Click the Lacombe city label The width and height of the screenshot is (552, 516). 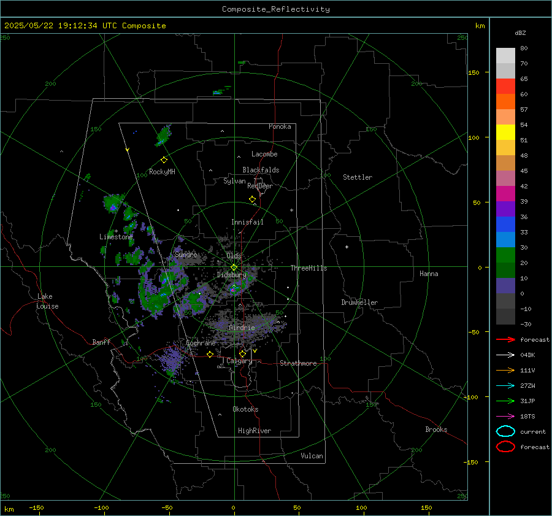[x=264, y=154]
